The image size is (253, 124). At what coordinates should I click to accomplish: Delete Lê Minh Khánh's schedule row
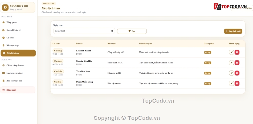(237, 52)
